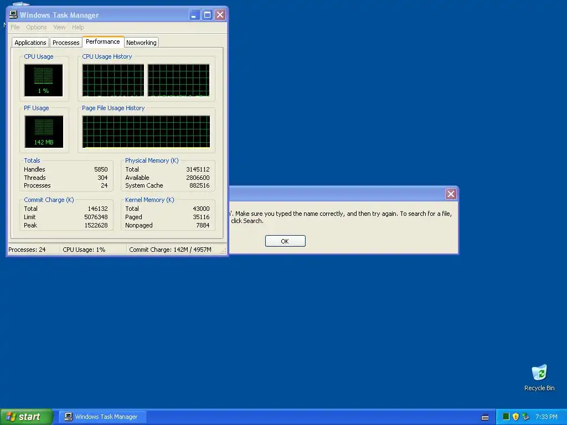
Task: Click the keyboard language bar icon on taskbar
Action: (x=485, y=417)
